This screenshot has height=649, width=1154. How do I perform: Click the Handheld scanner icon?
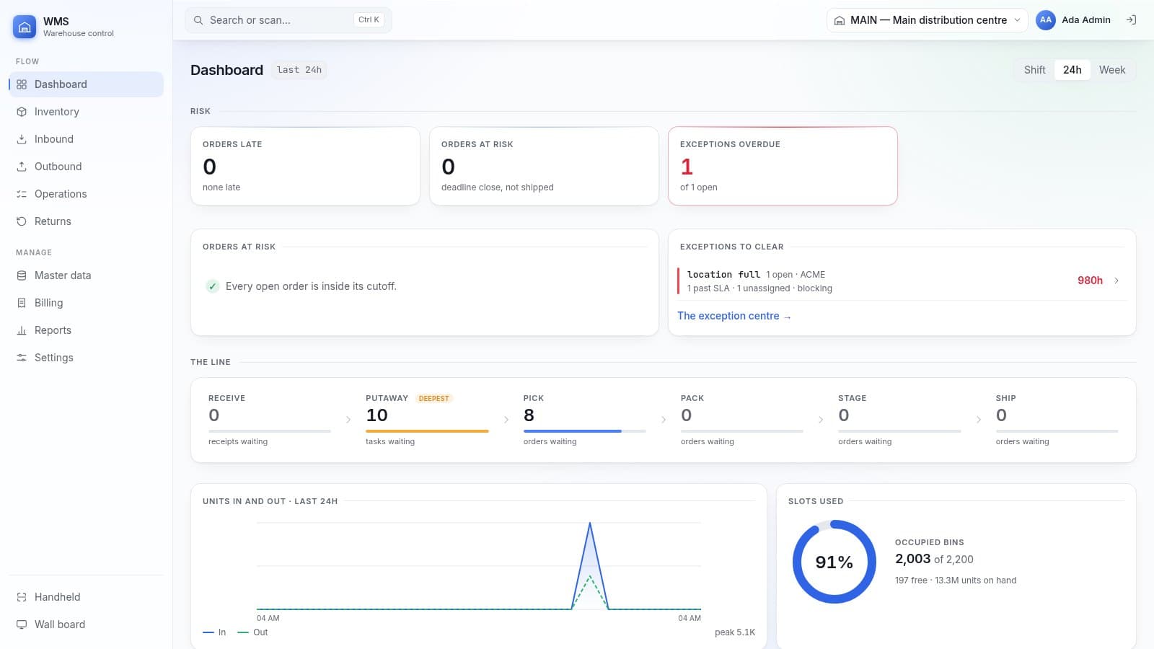(x=22, y=597)
